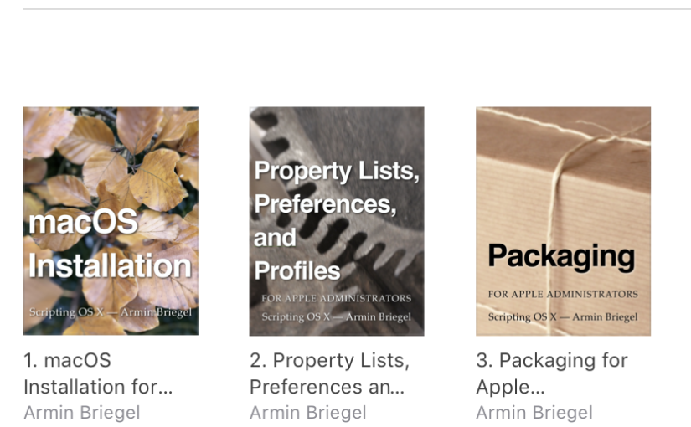This screenshot has width=691, height=427.
Task: Select Armin Briegel below Packaging for Apple title
Action: 534,413
